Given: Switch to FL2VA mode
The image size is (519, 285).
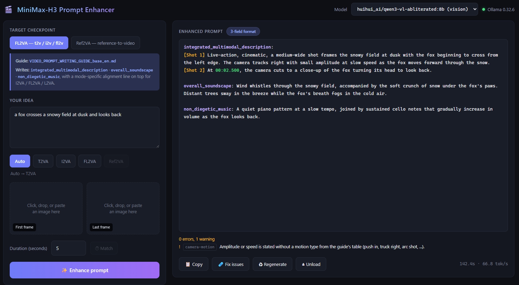Looking at the screenshot, I should coord(90,161).
